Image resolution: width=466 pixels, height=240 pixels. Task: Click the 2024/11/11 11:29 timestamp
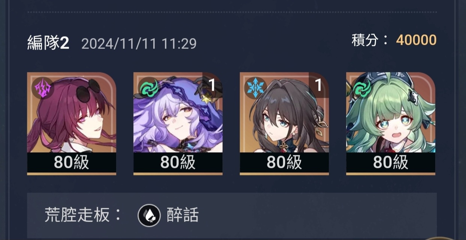[139, 44]
